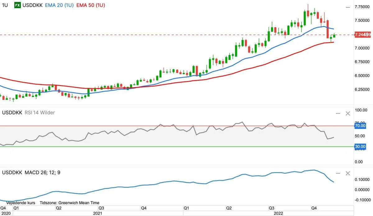Click the 6.50000 price axis value

click(362, 76)
